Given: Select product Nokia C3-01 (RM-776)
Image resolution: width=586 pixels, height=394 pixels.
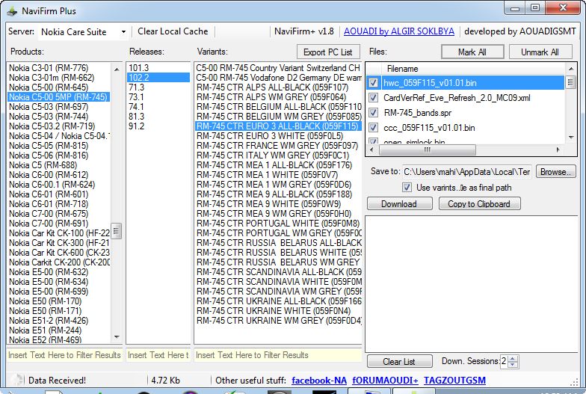Looking at the screenshot, I should coord(58,67).
